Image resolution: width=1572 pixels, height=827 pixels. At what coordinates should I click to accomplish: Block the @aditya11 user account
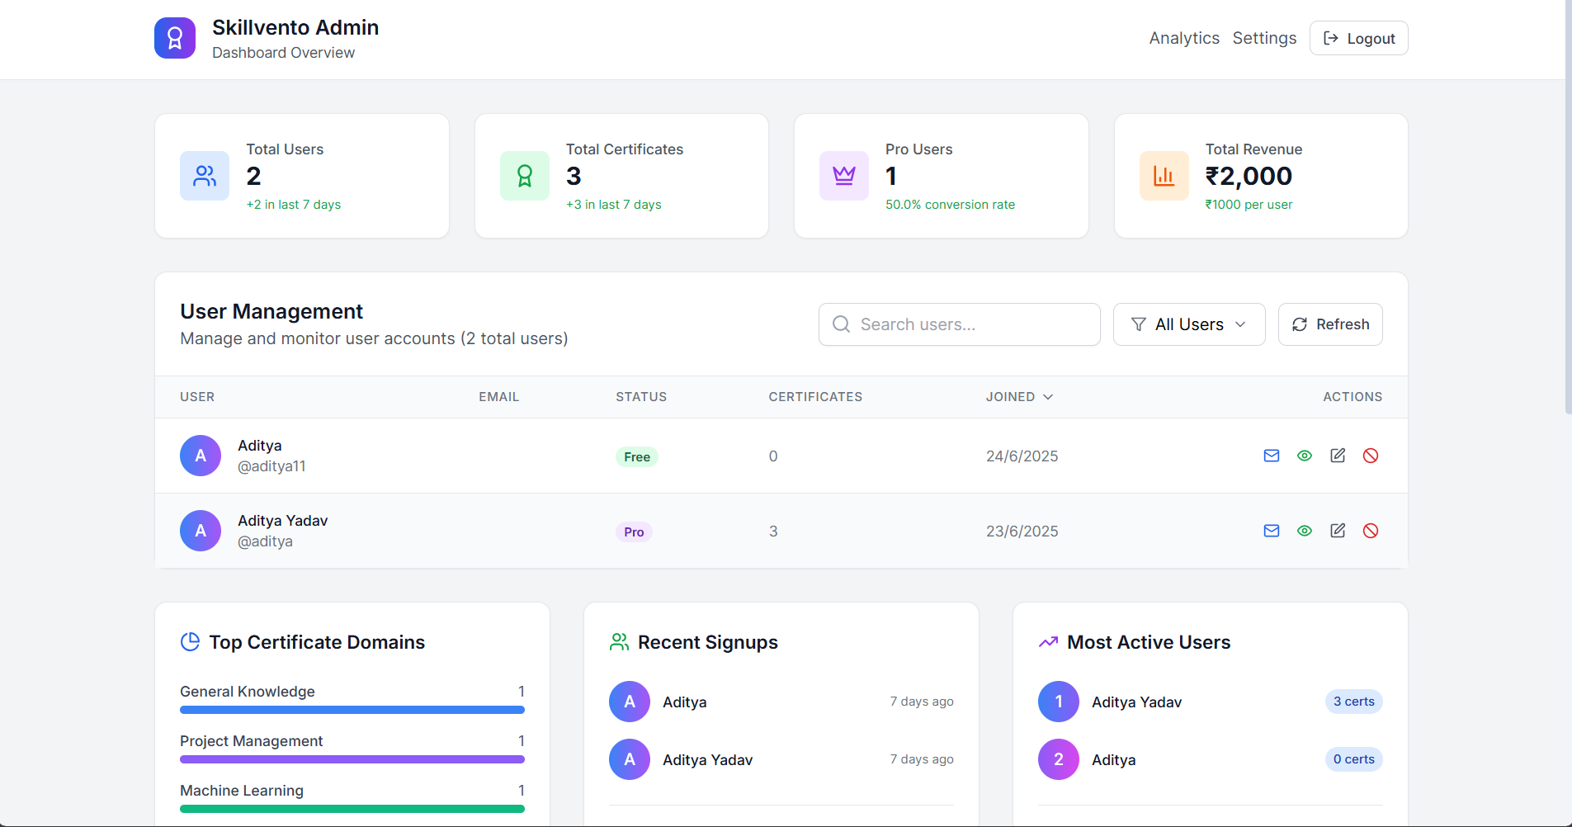pos(1371,456)
